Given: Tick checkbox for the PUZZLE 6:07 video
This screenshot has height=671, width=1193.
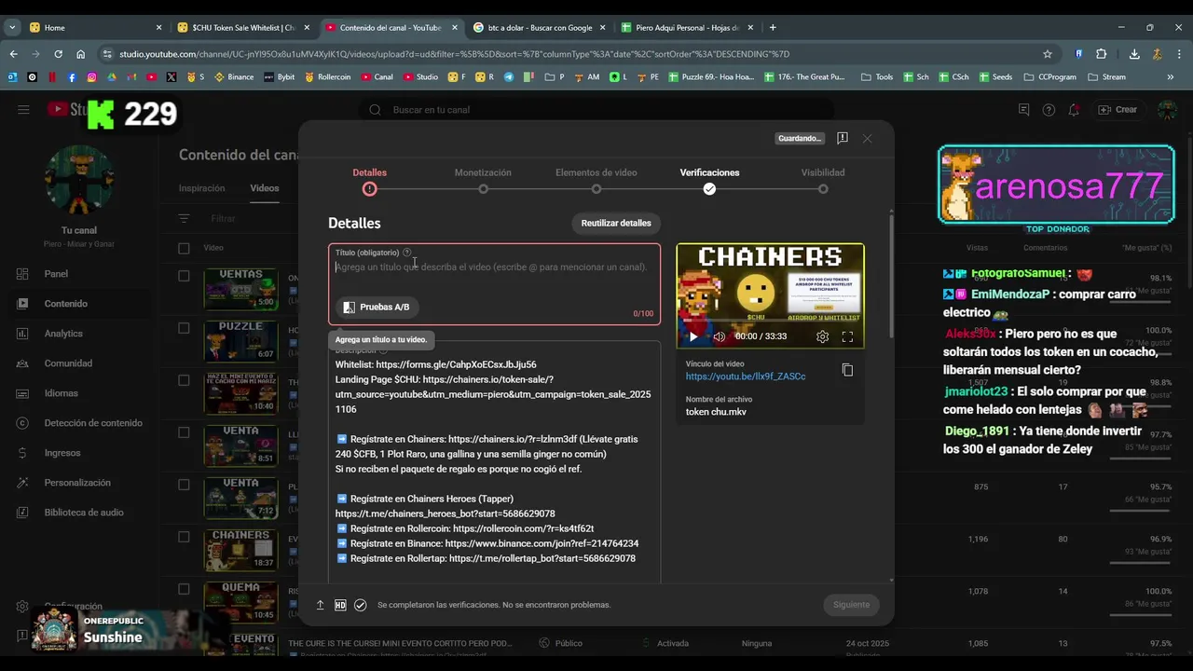Looking at the screenshot, I should click(184, 328).
